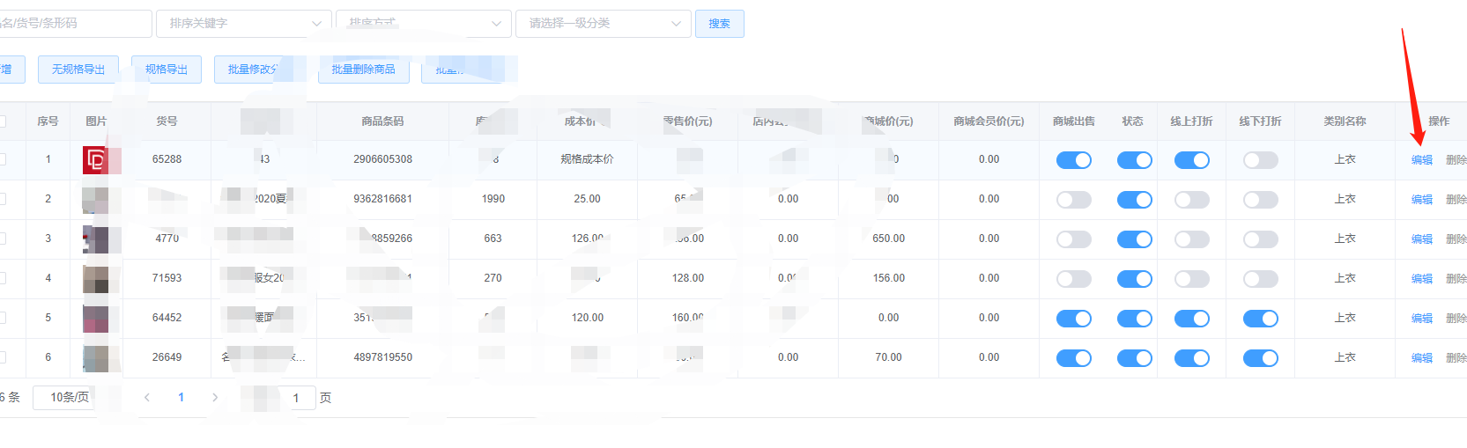Open the 排序关键字 dropdown
The image size is (1467, 448).
[x=244, y=24]
